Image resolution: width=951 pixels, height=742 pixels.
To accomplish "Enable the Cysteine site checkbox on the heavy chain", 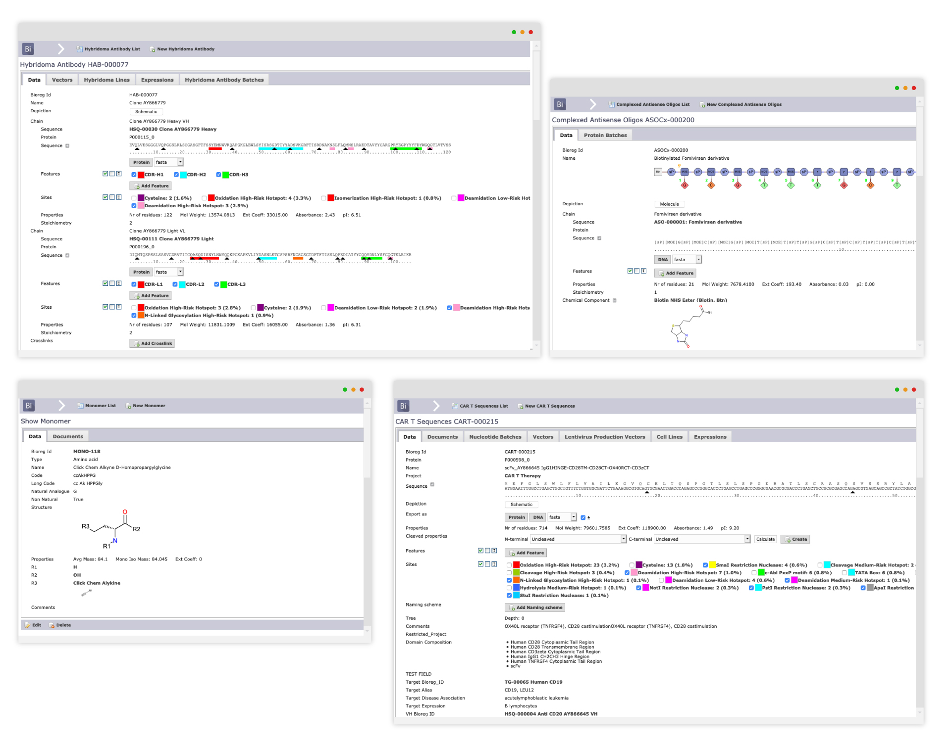I will tap(133, 198).
